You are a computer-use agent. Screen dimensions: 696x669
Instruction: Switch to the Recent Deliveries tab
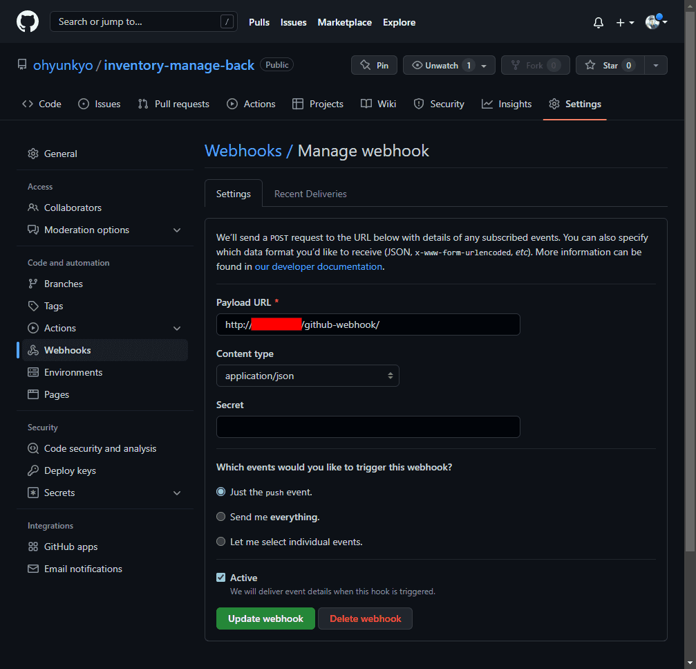click(x=310, y=194)
